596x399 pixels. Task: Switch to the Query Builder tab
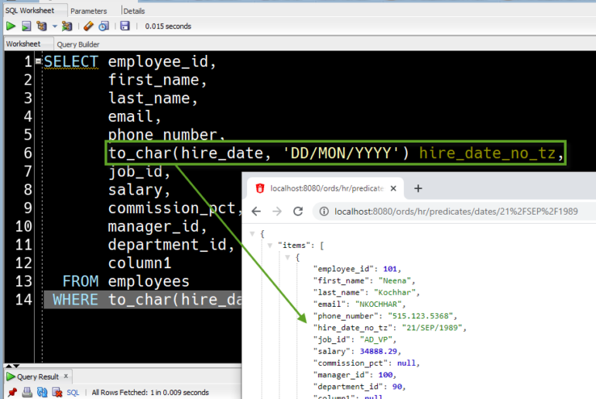coord(77,44)
